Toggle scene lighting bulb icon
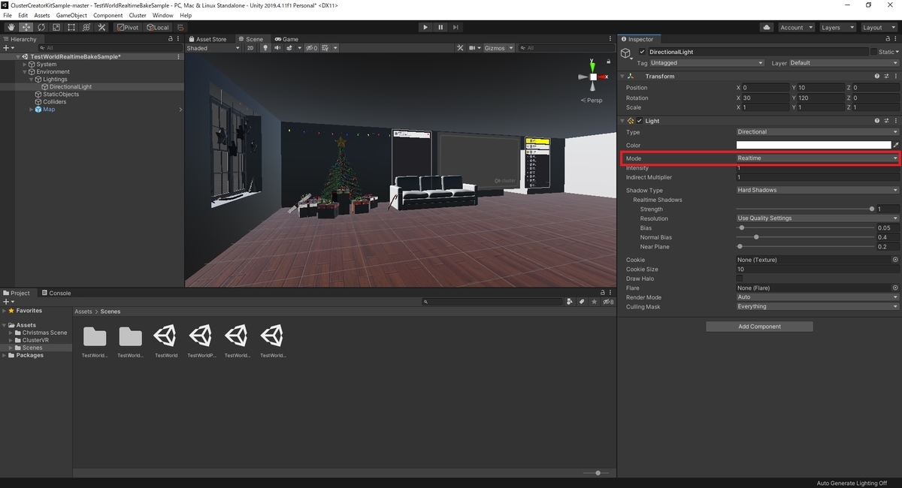 click(265, 48)
